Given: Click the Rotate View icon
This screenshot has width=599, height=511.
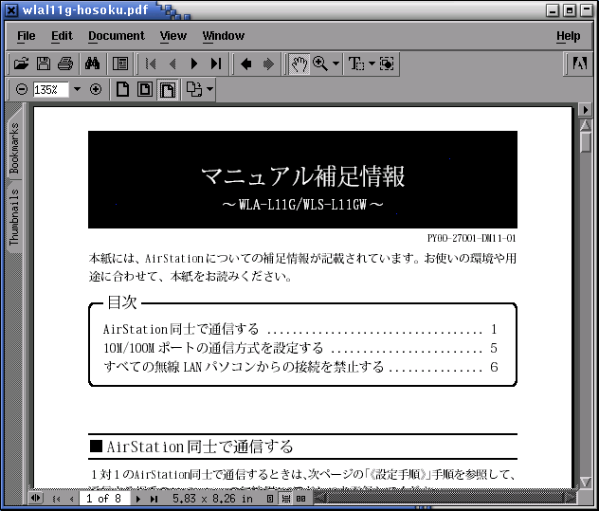Looking at the screenshot, I should (194, 89).
